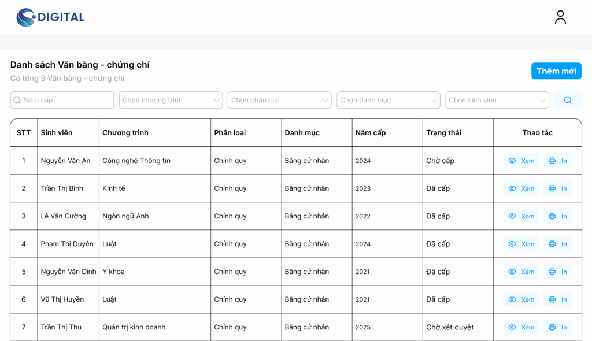Viewport: 592px width, 341px height.
Task: Print certificate for Trần Thị Thu
Action: click(x=557, y=327)
